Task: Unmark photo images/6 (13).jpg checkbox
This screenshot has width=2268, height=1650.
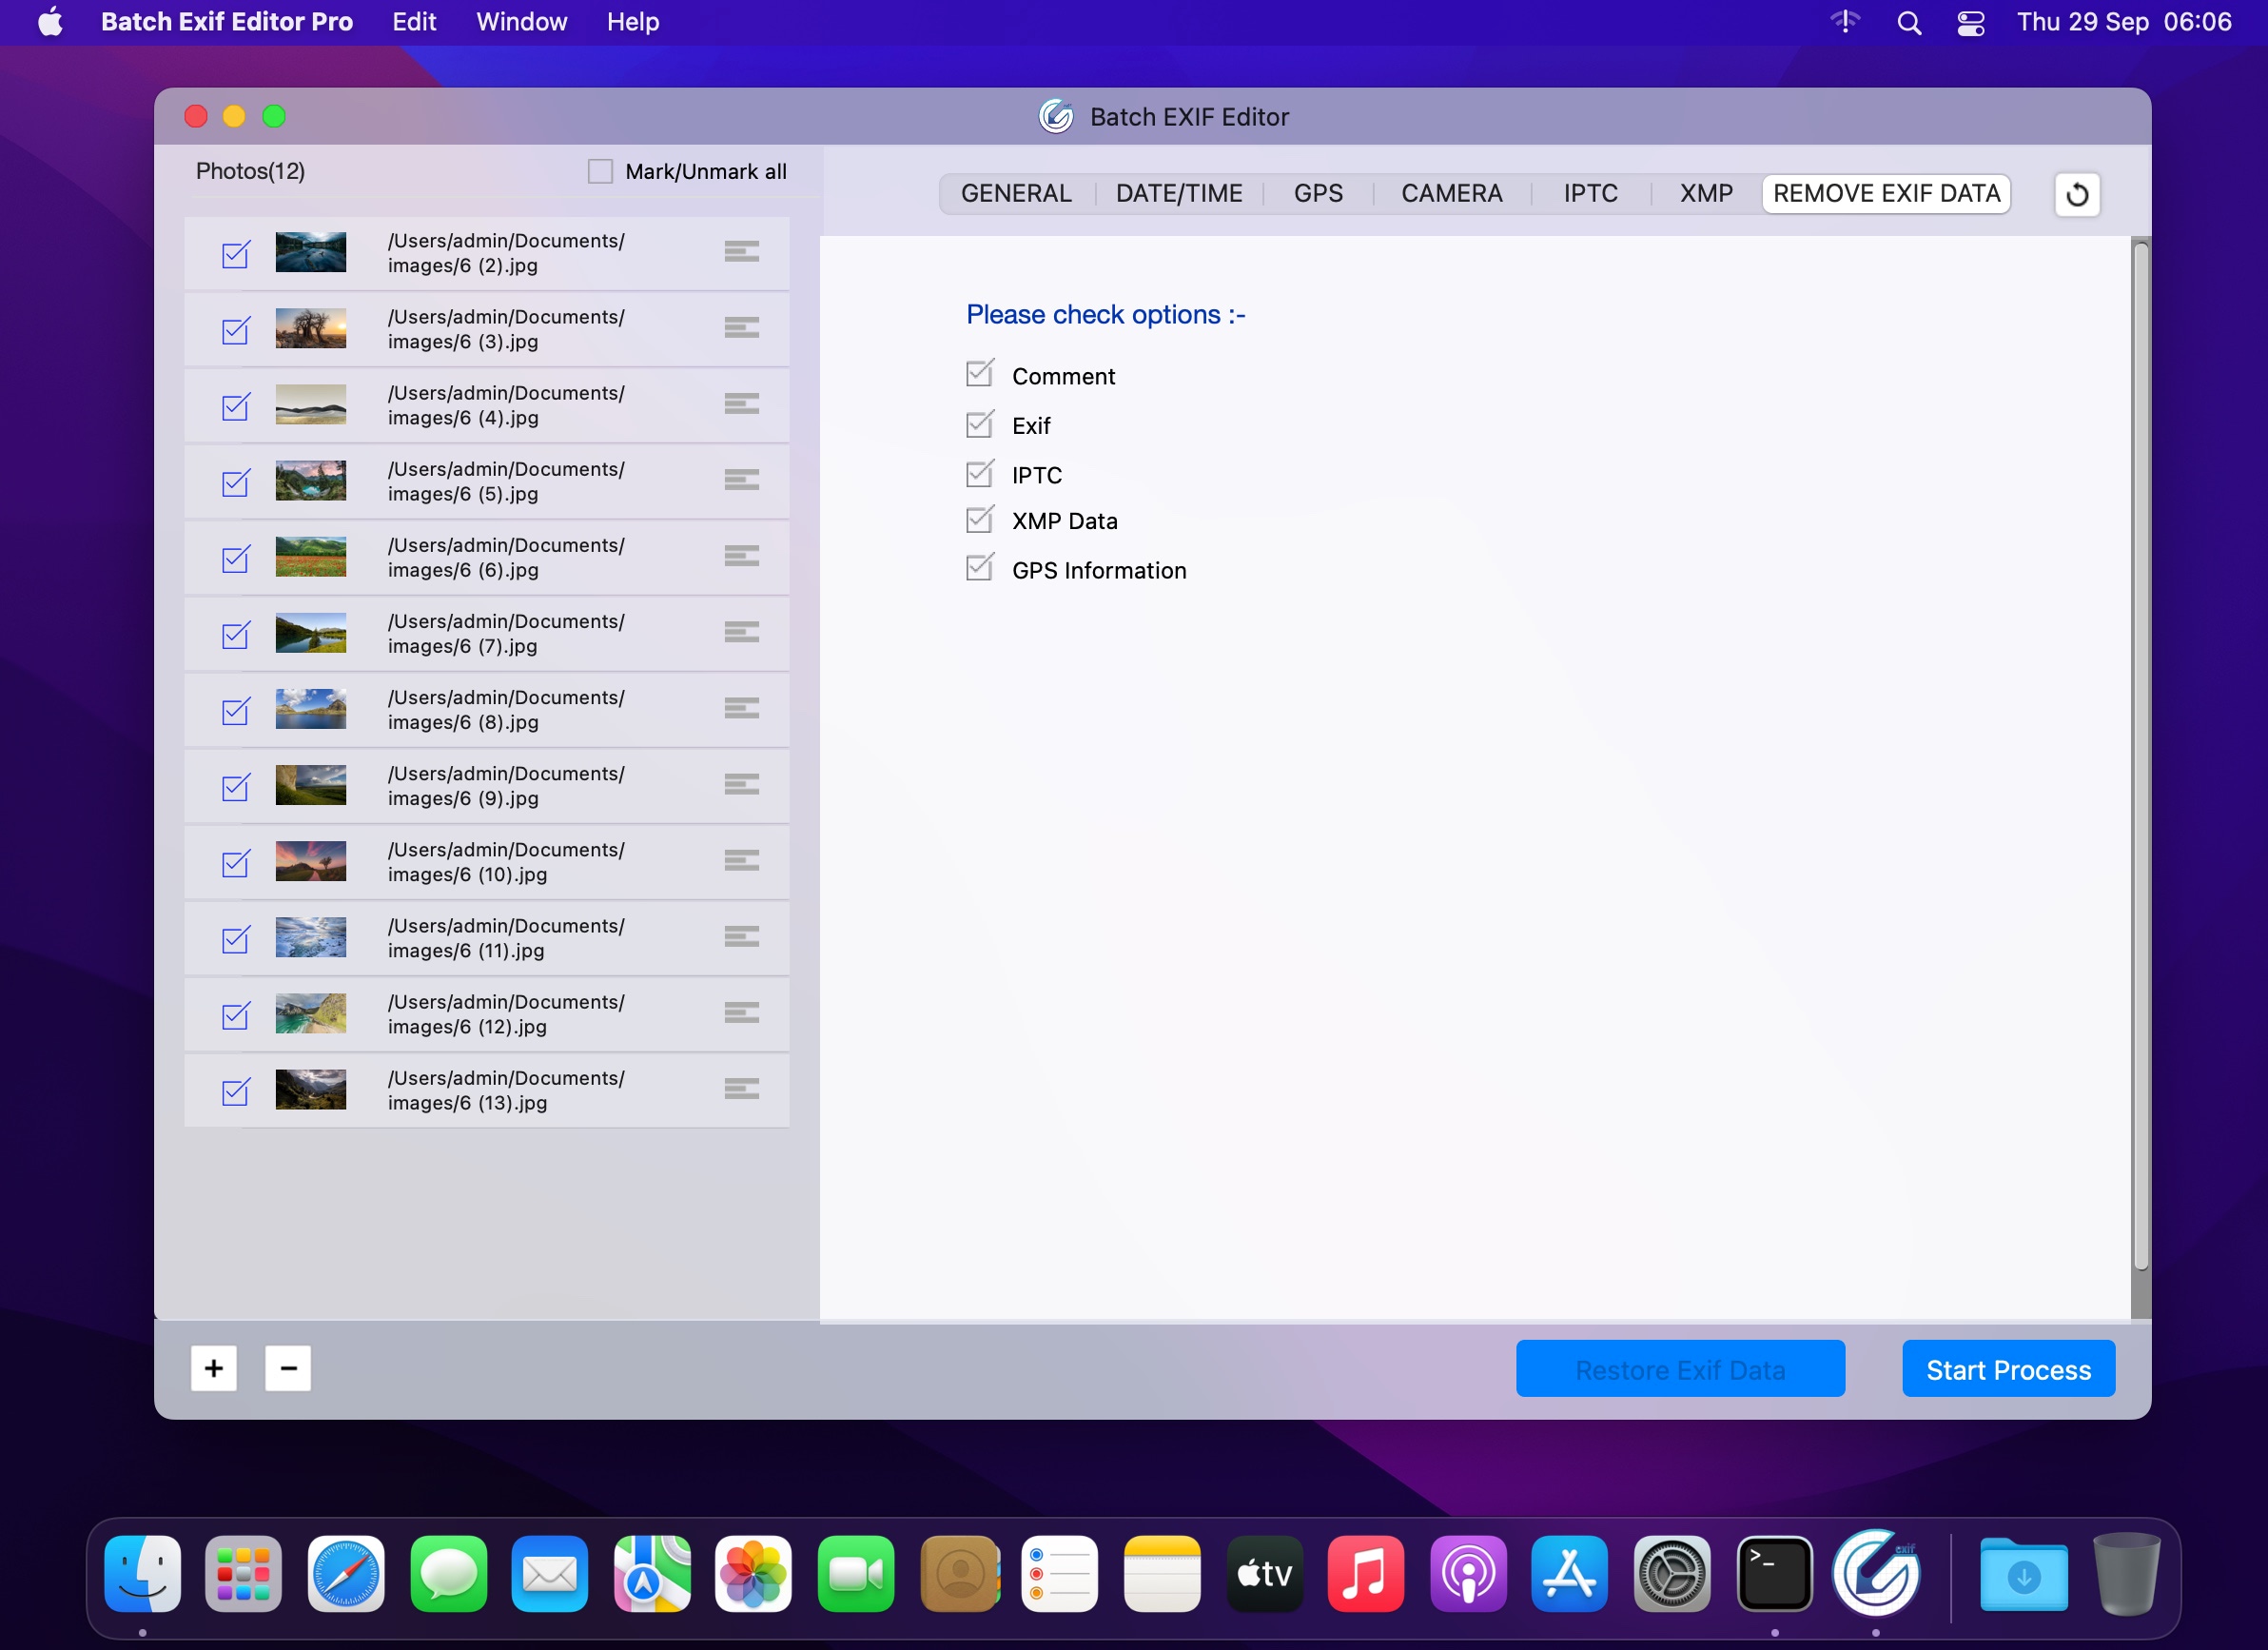Action: pyautogui.click(x=235, y=1091)
